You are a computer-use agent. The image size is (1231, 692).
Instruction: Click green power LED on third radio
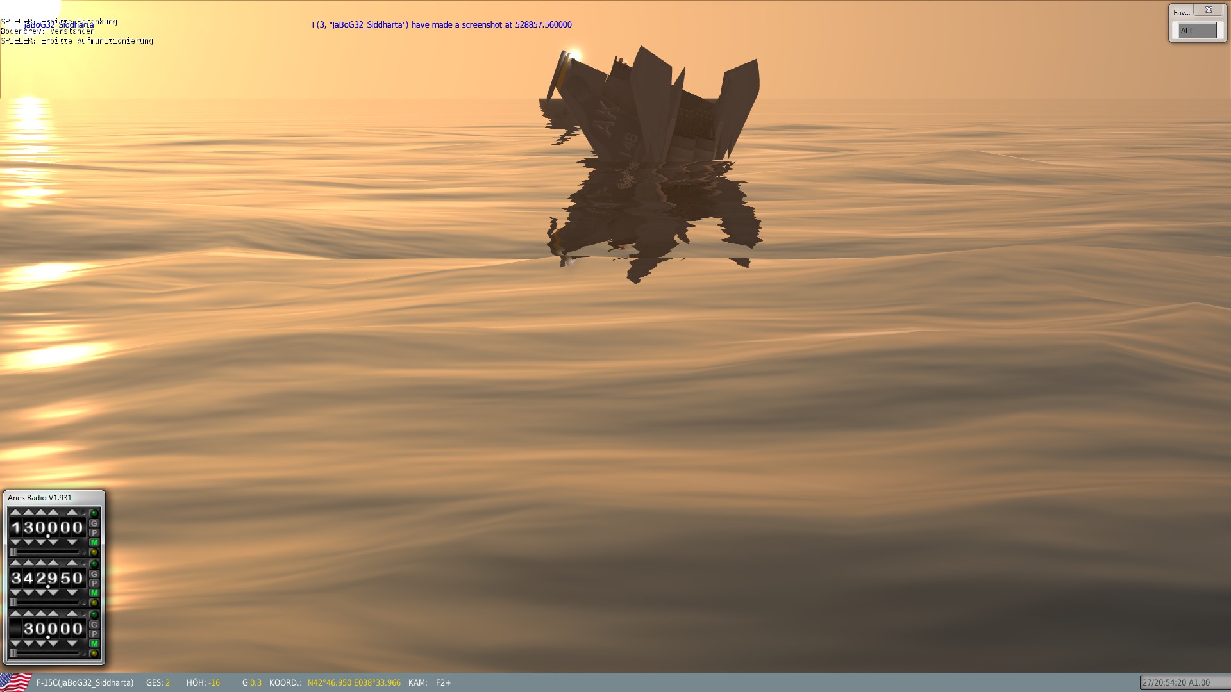[94, 614]
